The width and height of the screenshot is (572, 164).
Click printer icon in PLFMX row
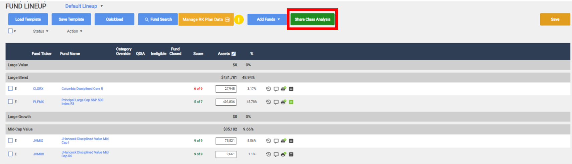283,102
